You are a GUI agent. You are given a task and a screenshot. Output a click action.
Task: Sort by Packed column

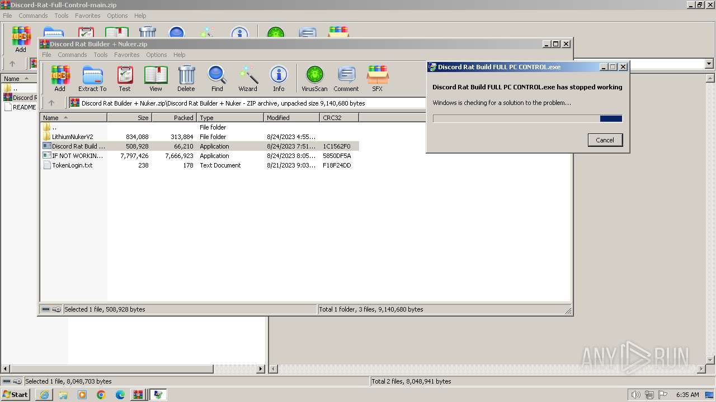coord(174,118)
